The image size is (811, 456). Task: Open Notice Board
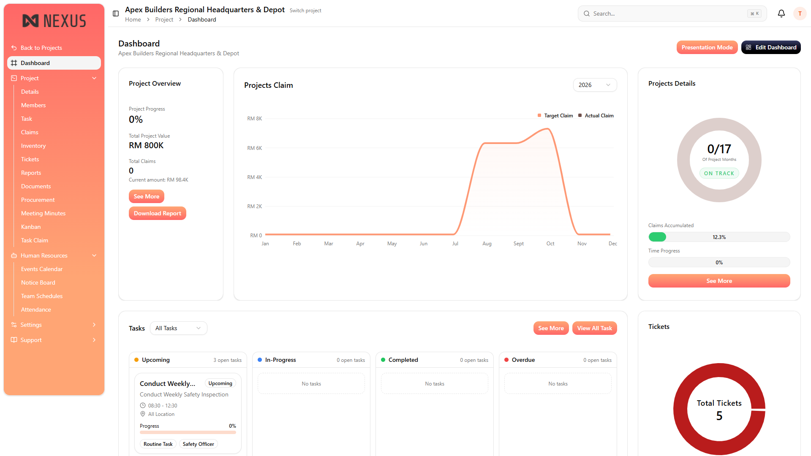point(38,282)
